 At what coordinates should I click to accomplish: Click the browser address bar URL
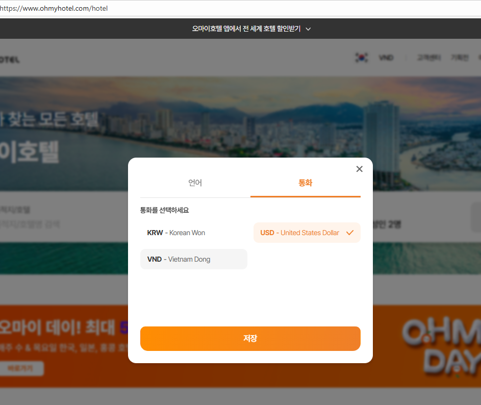point(54,8)
